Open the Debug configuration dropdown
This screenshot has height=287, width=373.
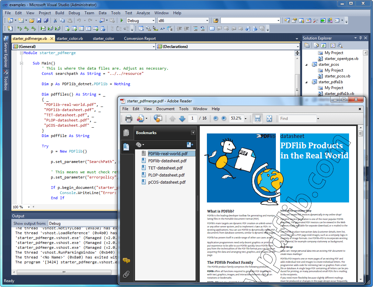[x=153, y=21]
